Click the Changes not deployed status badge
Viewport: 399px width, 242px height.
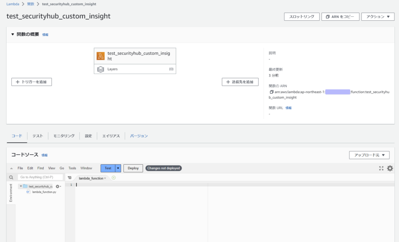point(163,168)
